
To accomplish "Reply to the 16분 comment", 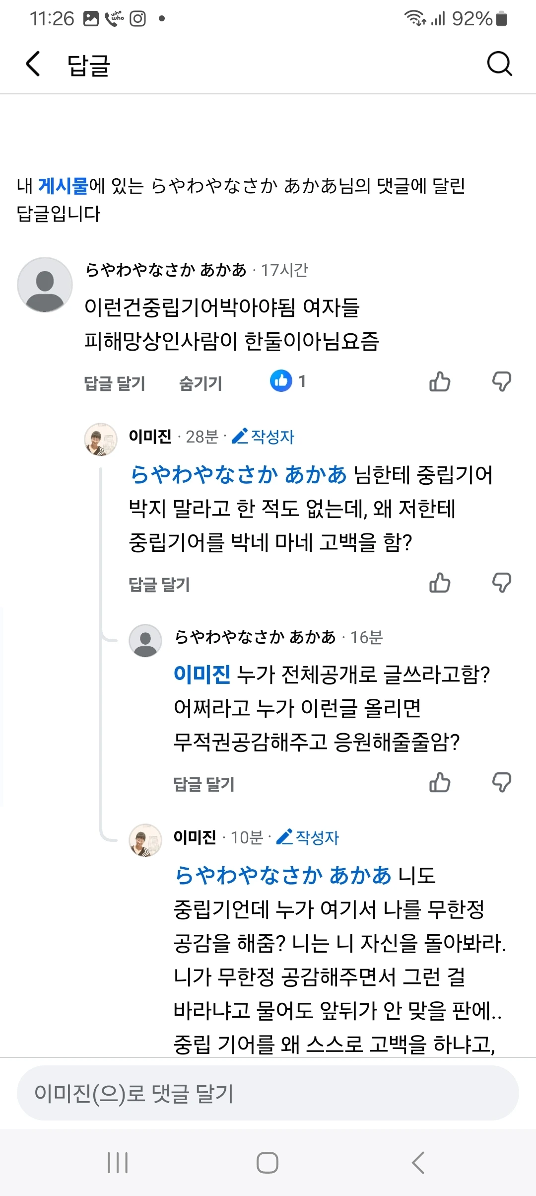I will tap(204, 784).
